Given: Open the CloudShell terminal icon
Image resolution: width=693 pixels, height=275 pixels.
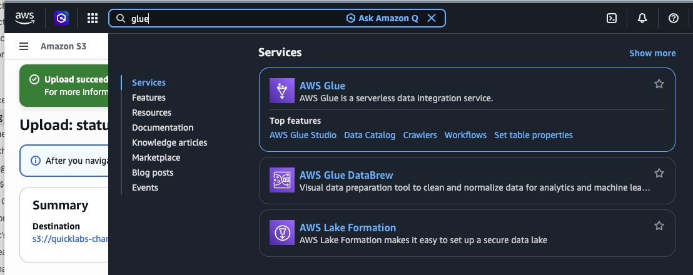Looking at the screenshot, I should 612,18.
